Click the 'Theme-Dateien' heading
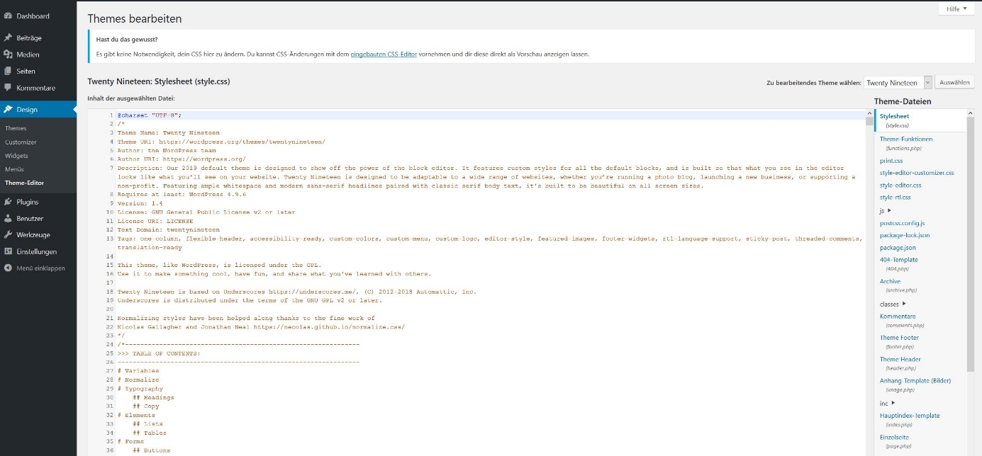The image size is (982, 456). 903,101
